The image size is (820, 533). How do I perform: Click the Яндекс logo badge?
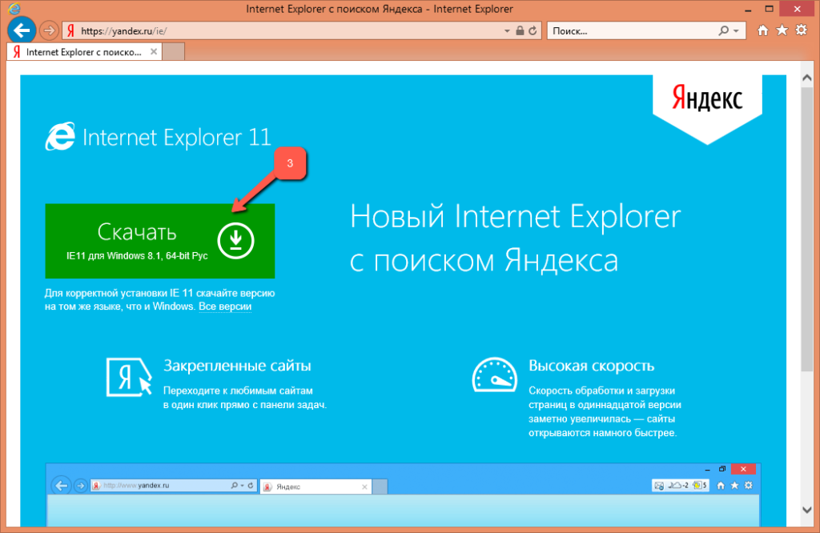click(707, 107)
